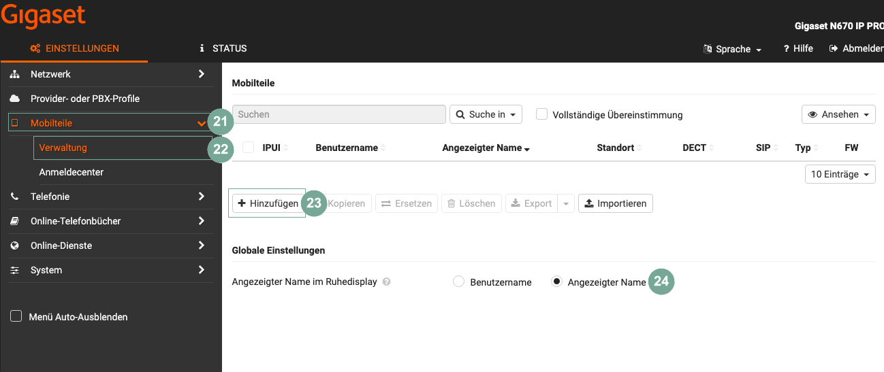Expand the Online-Telefonbücher menu chevron
884x372 pixels.
coord(202,221)
